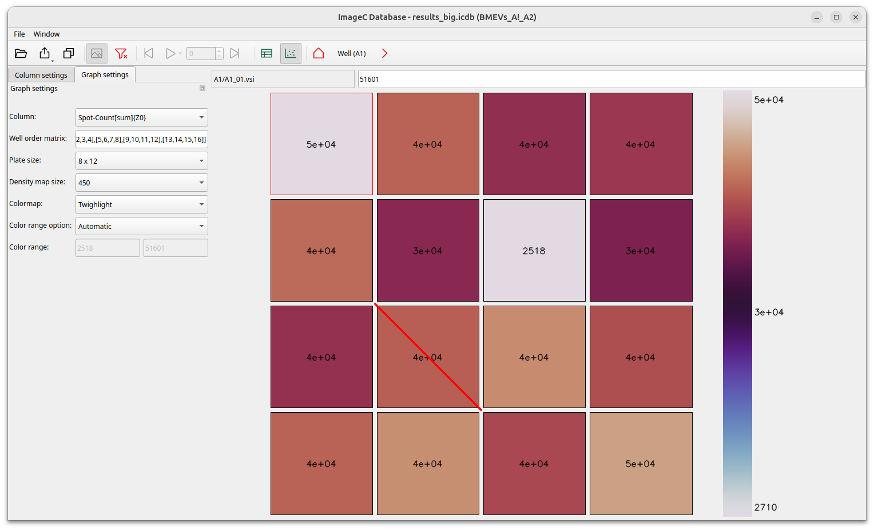Go home with red house icon
Image resolution: width=874 pixels, height=530 pixels.
[x=319, y=53]
